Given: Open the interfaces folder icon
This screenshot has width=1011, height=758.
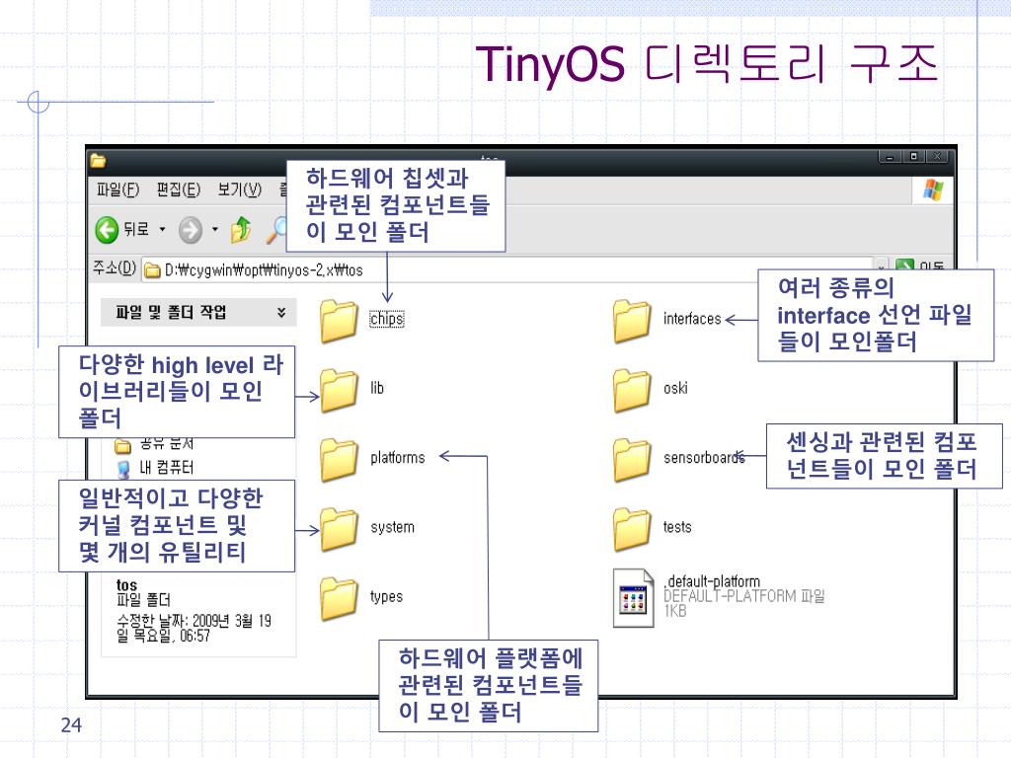Looking at the screenshot, I should point(632,321).
